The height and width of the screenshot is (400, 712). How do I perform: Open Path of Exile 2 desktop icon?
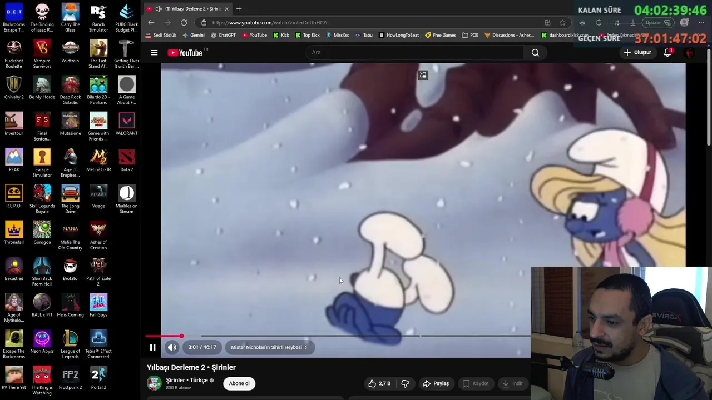pyautogui.click(x=98, y=272)
